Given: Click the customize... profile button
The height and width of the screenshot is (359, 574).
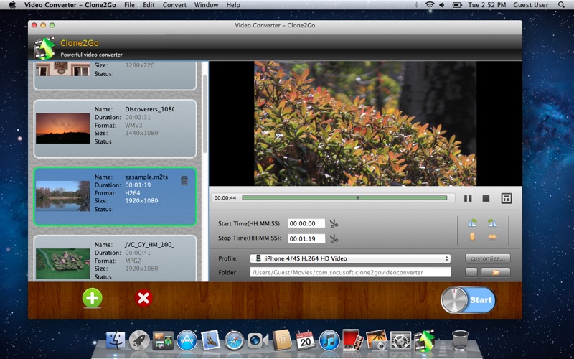Looking at the screenshot, I should click(488, 258).
